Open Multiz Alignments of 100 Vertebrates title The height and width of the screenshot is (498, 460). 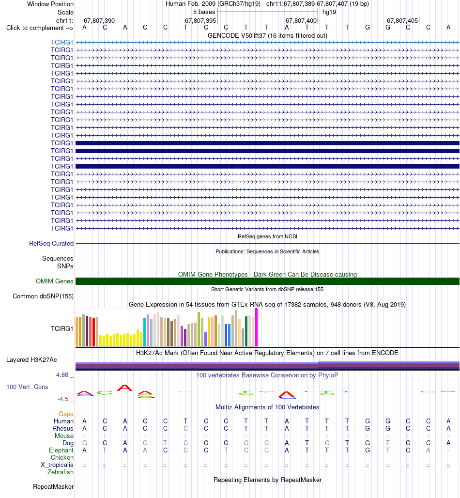pyautogui.click(x=267, y=407)
